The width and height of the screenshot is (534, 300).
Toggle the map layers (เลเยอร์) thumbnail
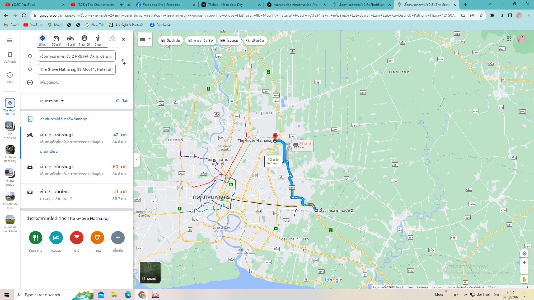coord(150,272)
